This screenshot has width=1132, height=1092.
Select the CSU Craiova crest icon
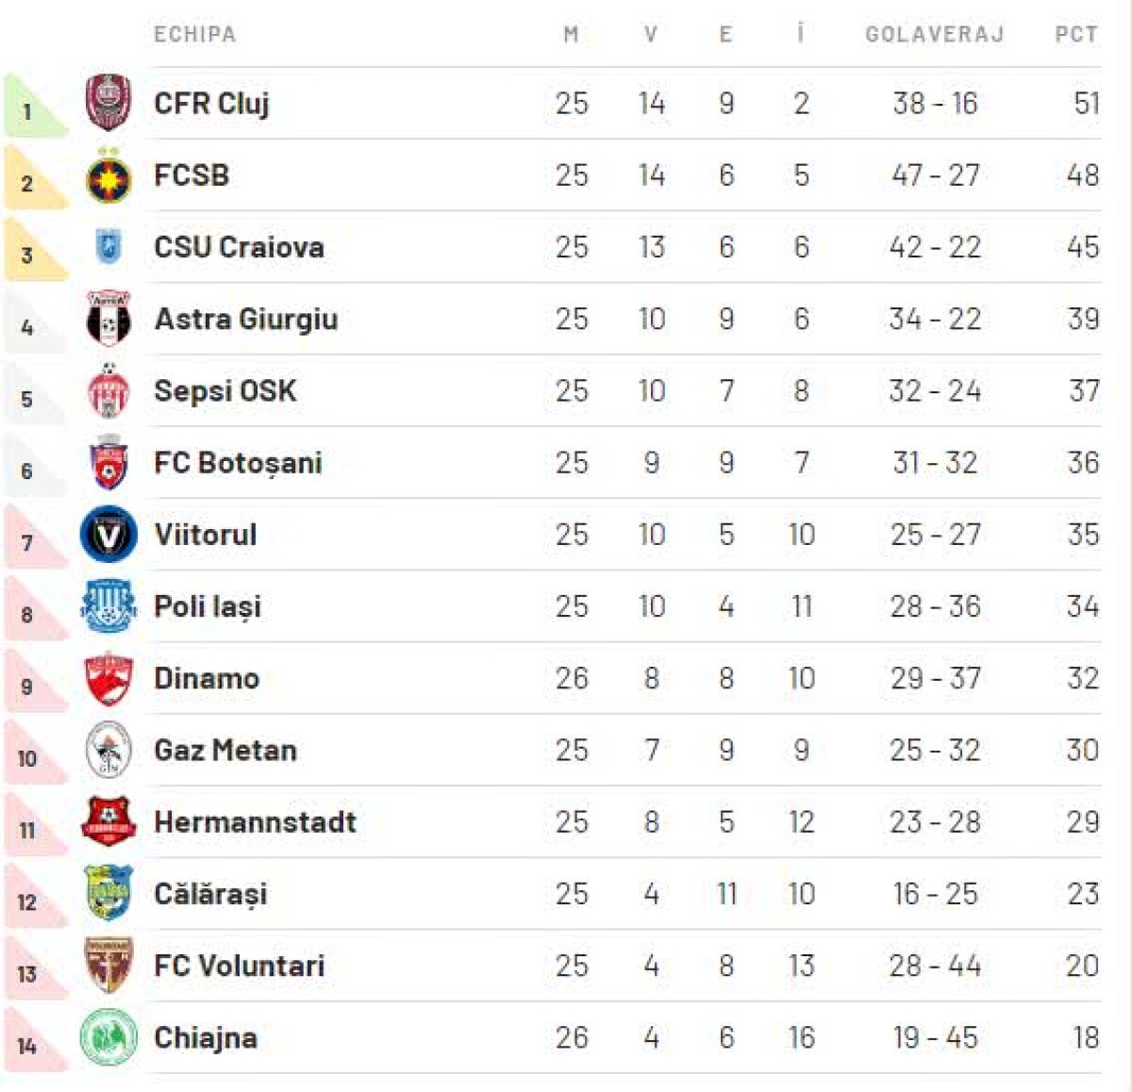tap(108, 247)
